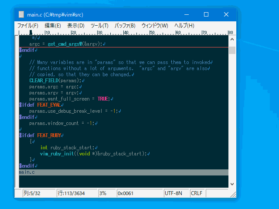Close the main.c window
The height and width of the screenshot is (209, 279).
click(x=226, y=14)
